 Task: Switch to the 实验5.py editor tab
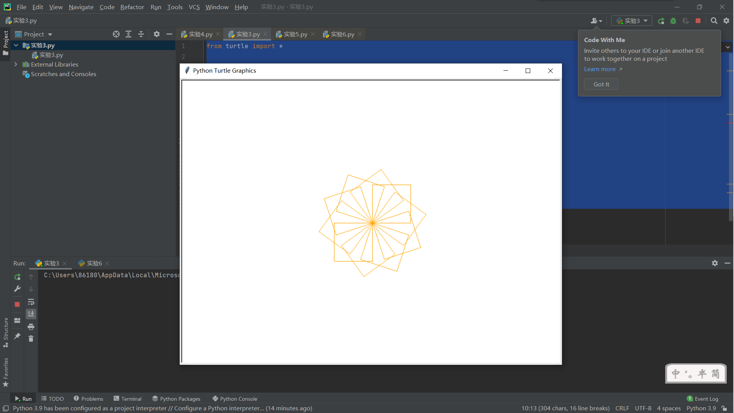coord(295,34)
